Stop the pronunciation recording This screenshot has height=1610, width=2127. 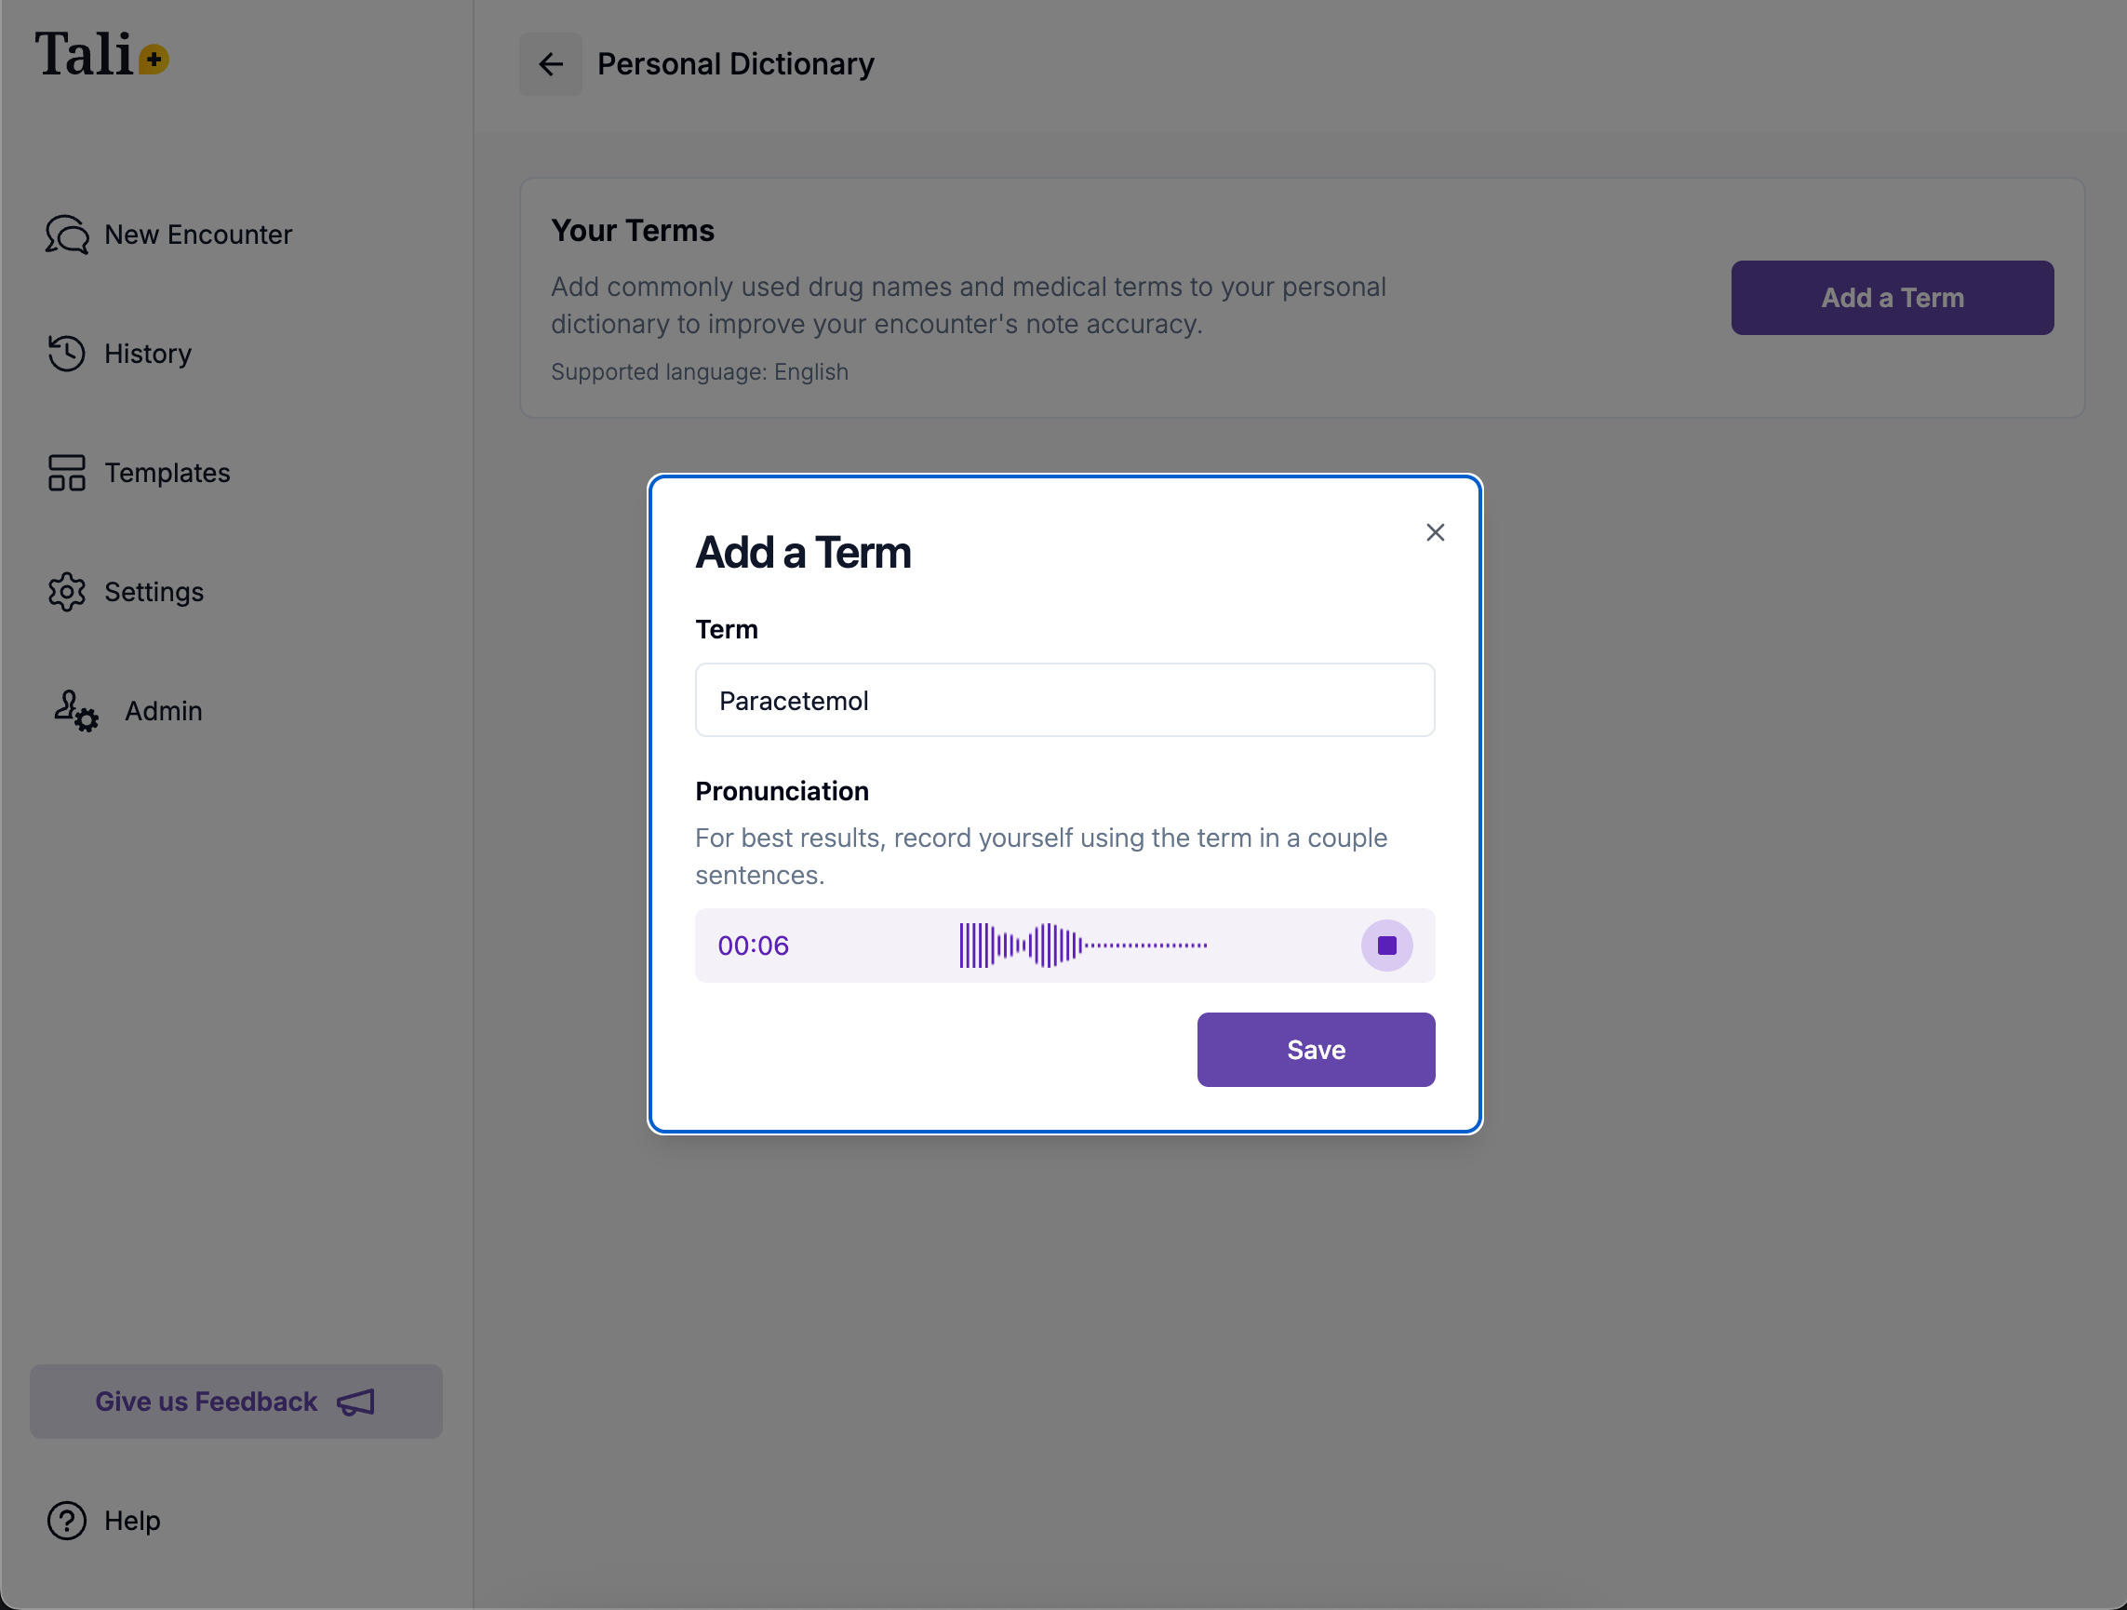click(x=1385, y=946)
